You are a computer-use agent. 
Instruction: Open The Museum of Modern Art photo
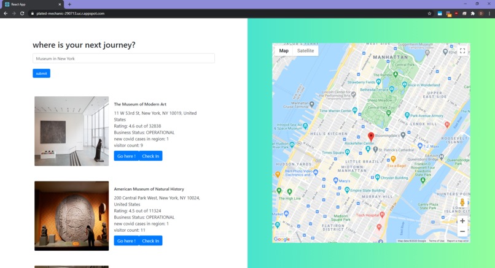72,131
